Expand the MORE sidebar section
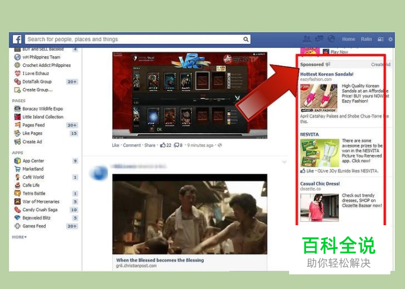 click(19, 237)
